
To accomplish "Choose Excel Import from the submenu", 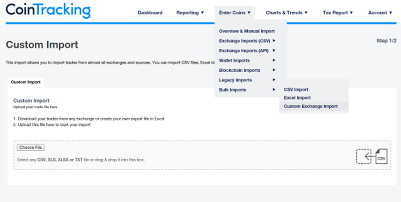I will 297,98.
